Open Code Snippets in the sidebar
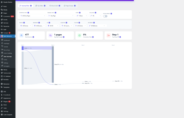This screenshot has width=184, height=118. (8, 115)
